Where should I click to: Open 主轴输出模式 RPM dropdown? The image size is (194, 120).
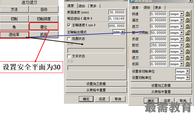[x=123, y=32]
